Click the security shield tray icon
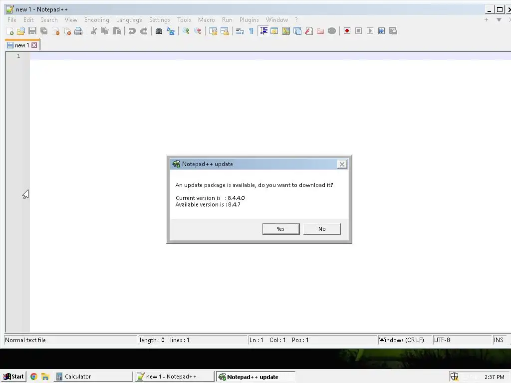Screen dimensions: 511x383 pos(454,377)
